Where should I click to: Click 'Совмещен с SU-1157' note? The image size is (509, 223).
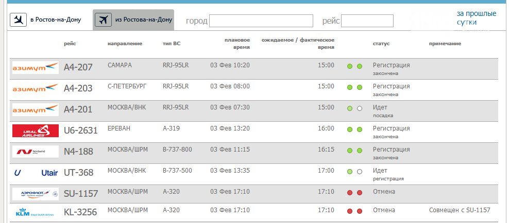[460, 210]
